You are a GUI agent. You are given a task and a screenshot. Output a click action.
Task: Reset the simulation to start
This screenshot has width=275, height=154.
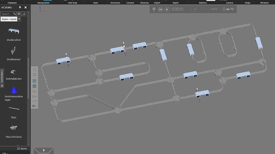(160, 9)
